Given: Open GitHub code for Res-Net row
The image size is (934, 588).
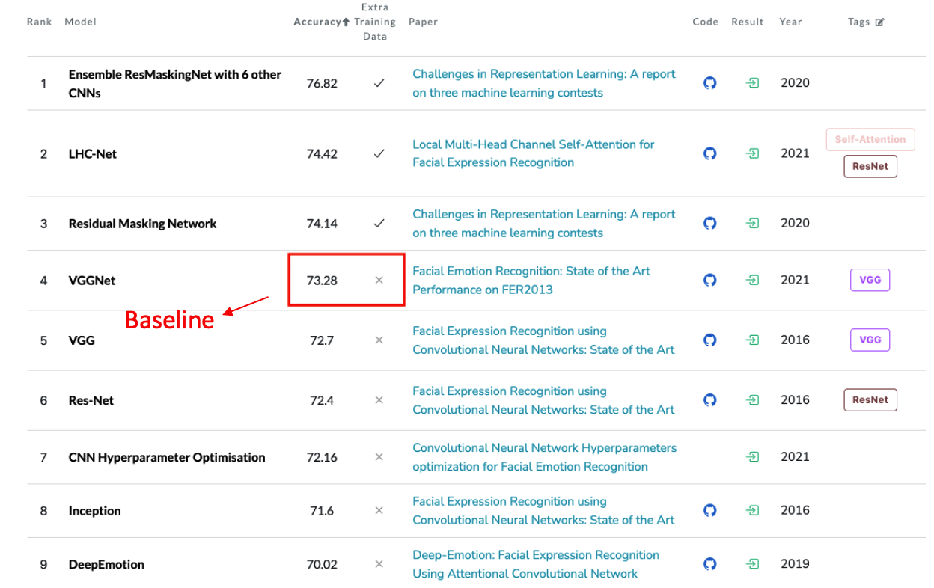Looking at the screenshot, I should point(710,400).
